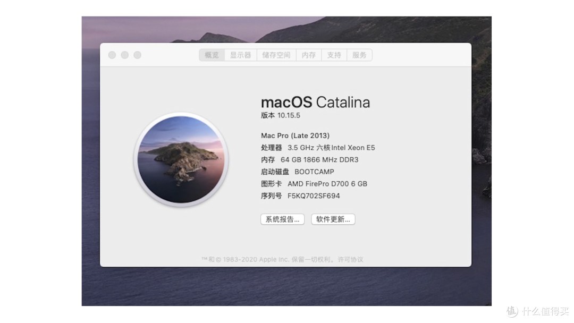Open the 许可协议 link in footer

coord(350,259)
